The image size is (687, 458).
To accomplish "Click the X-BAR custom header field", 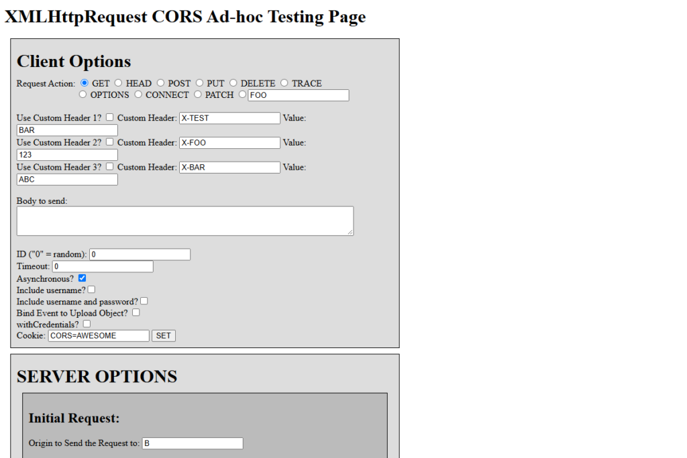I will point(229,167).
